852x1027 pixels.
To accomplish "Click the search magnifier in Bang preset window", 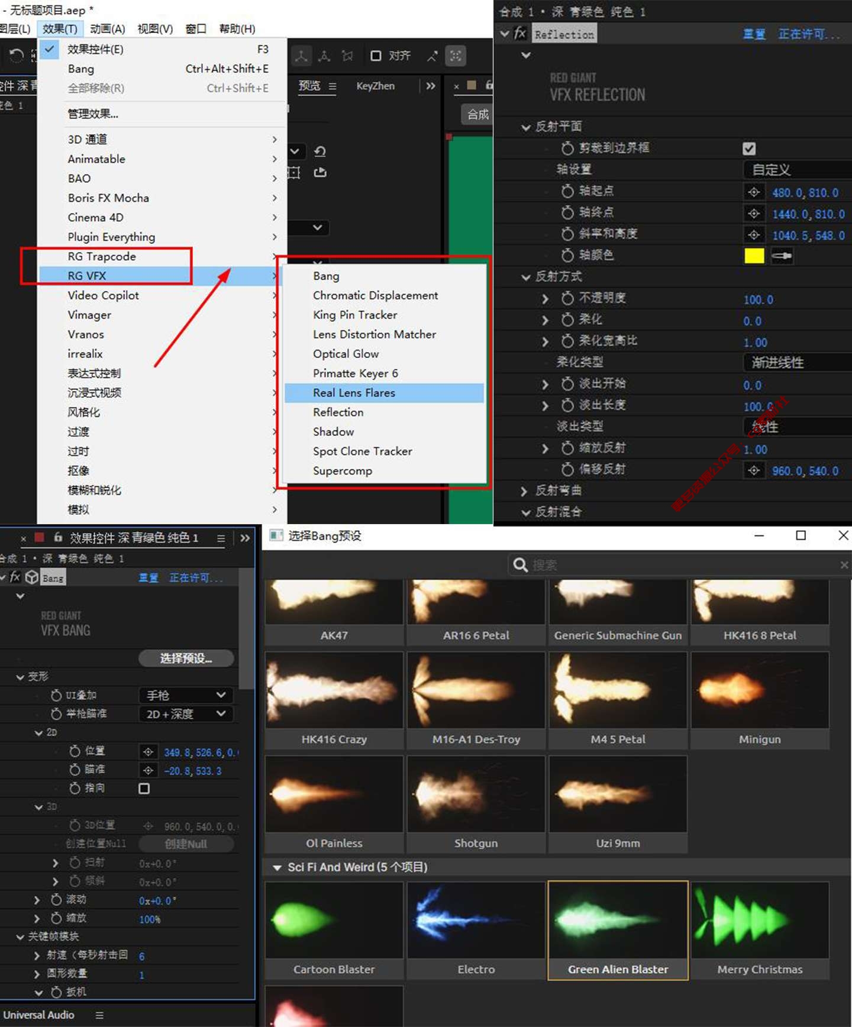I will pos(521,565).
